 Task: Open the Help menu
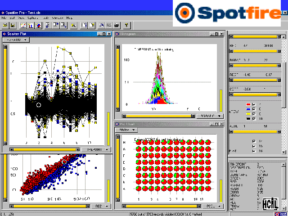click(69, 17)
